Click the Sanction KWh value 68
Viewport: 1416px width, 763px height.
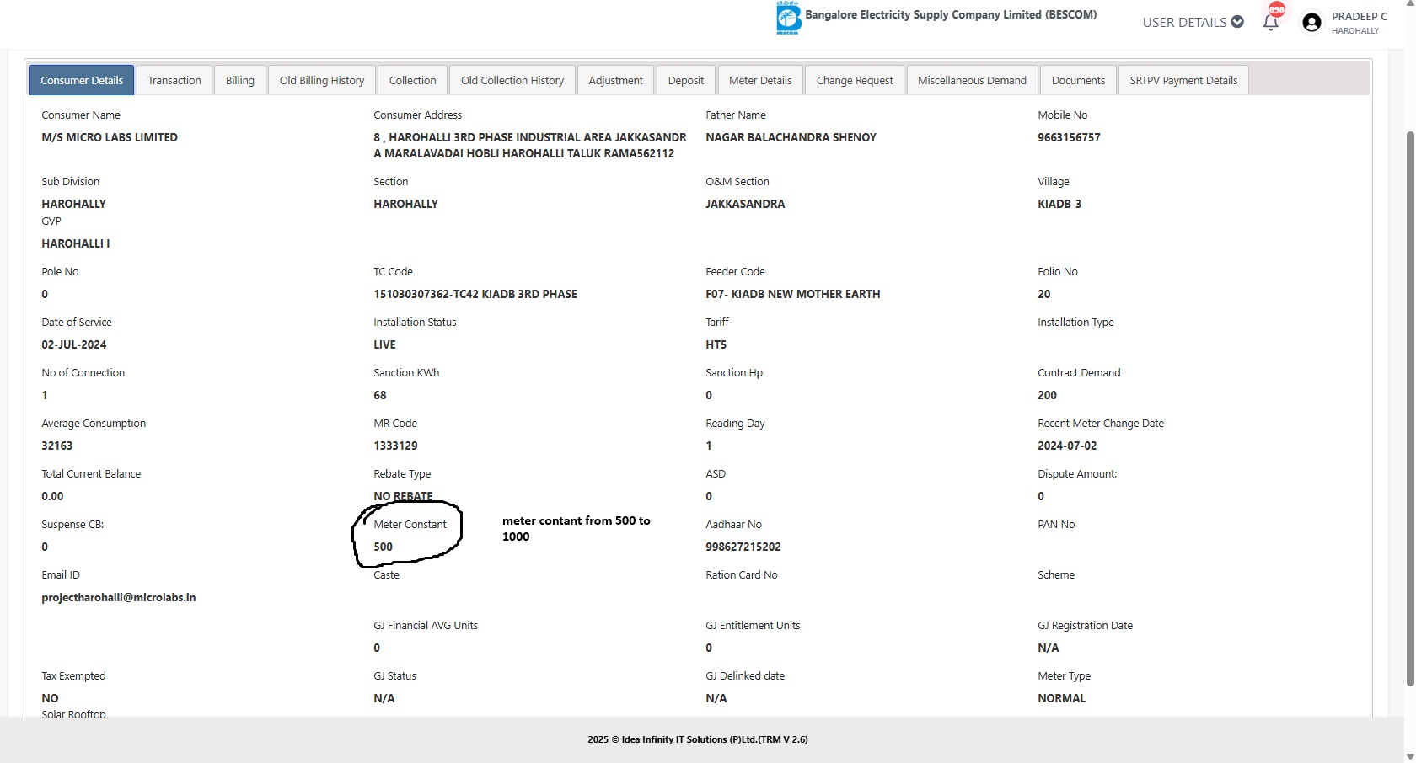tap(380, 395)
